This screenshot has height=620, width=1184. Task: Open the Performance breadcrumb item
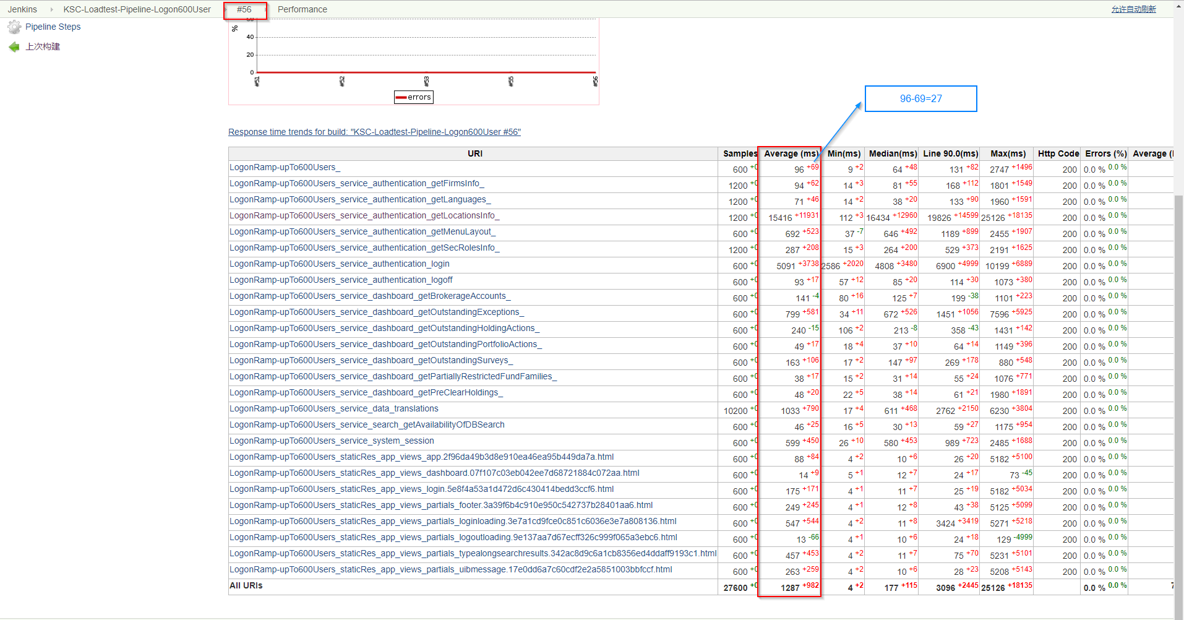pyautogui.click(x=302, y=10)
